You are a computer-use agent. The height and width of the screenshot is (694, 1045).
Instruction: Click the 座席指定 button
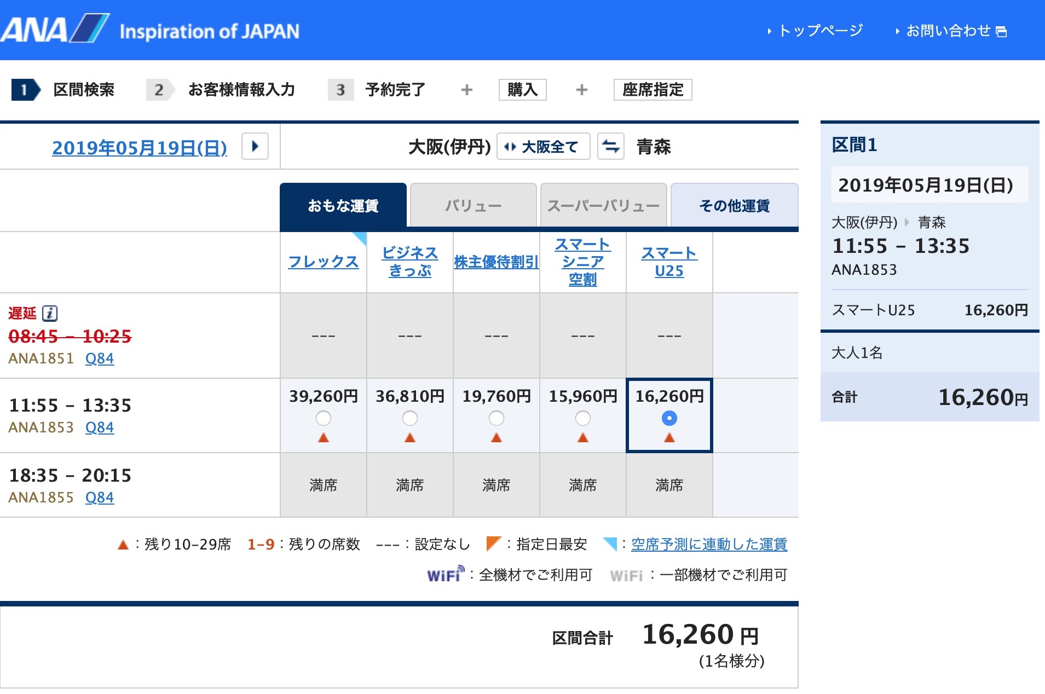tap(653, 90)
